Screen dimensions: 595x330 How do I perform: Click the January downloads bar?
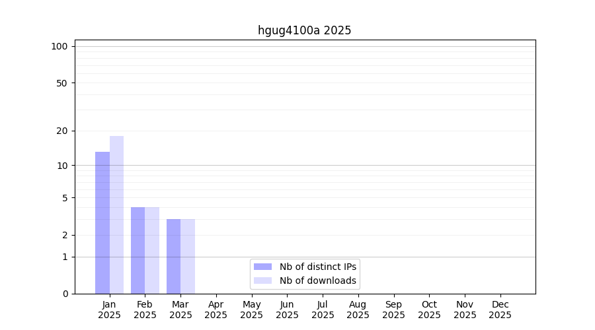click(116, 214)
